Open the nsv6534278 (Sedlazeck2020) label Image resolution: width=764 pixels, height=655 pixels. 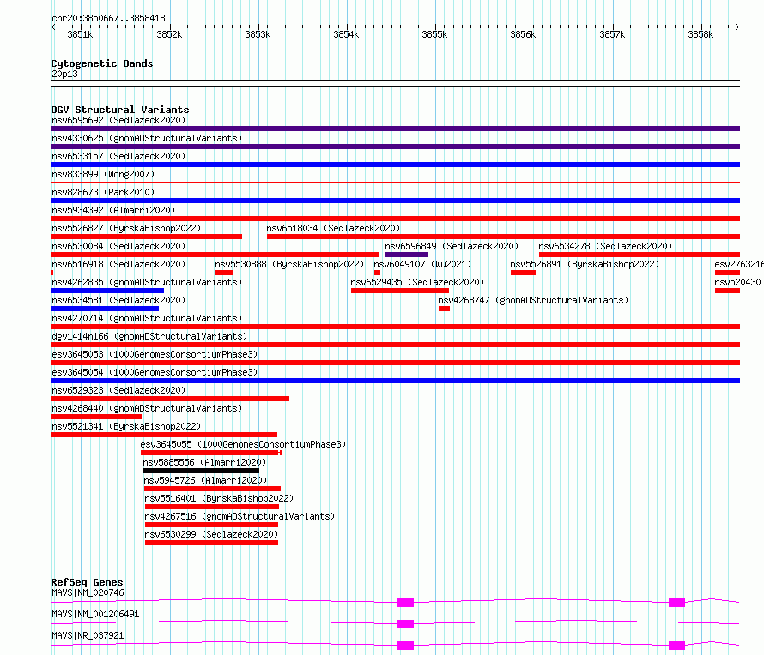(605, 246)
